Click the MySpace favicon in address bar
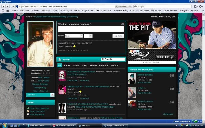This screenshot has height=128, width=205. click(17, 6)
